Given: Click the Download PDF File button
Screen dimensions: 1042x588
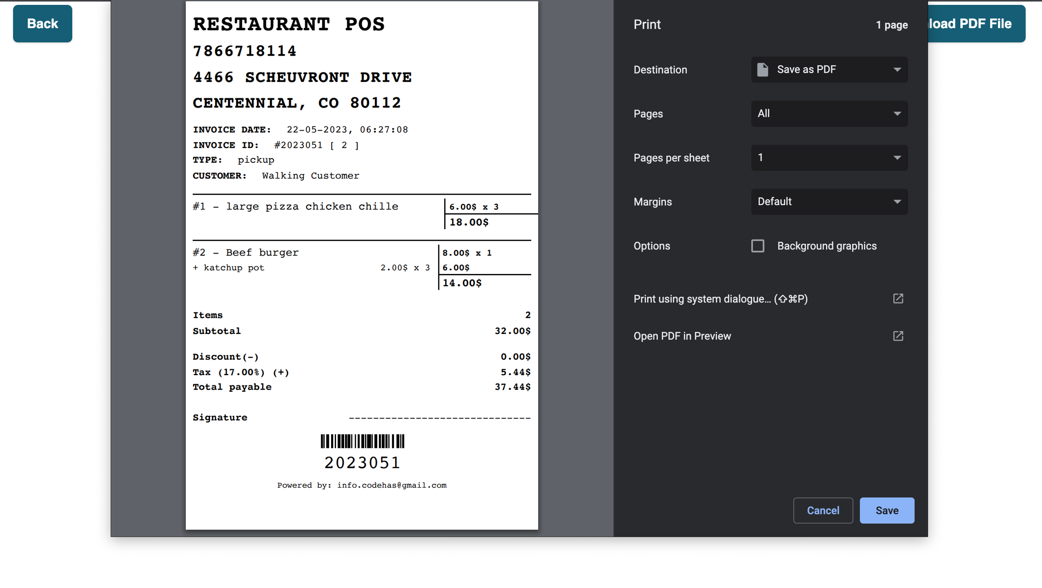Looking at the screenshot, I should pos(976,24).
